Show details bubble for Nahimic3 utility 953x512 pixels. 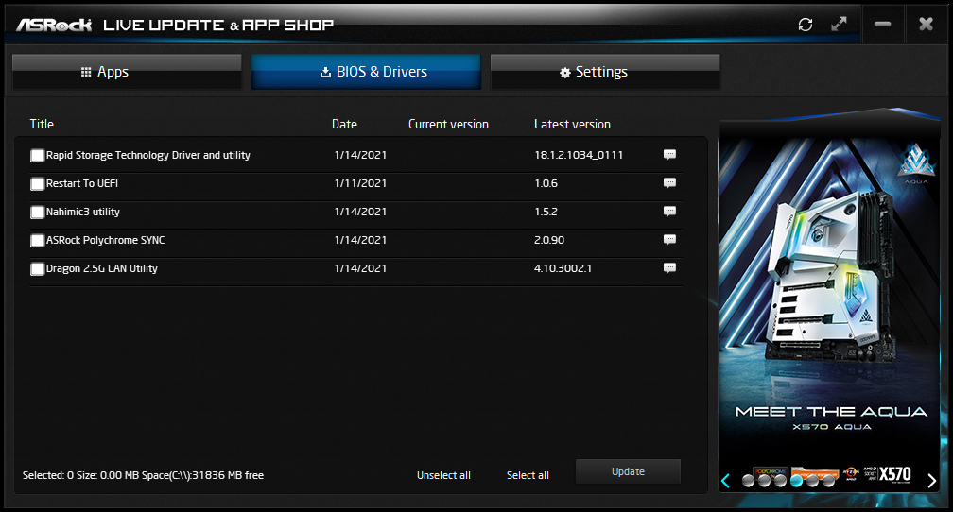pos(669,212)
